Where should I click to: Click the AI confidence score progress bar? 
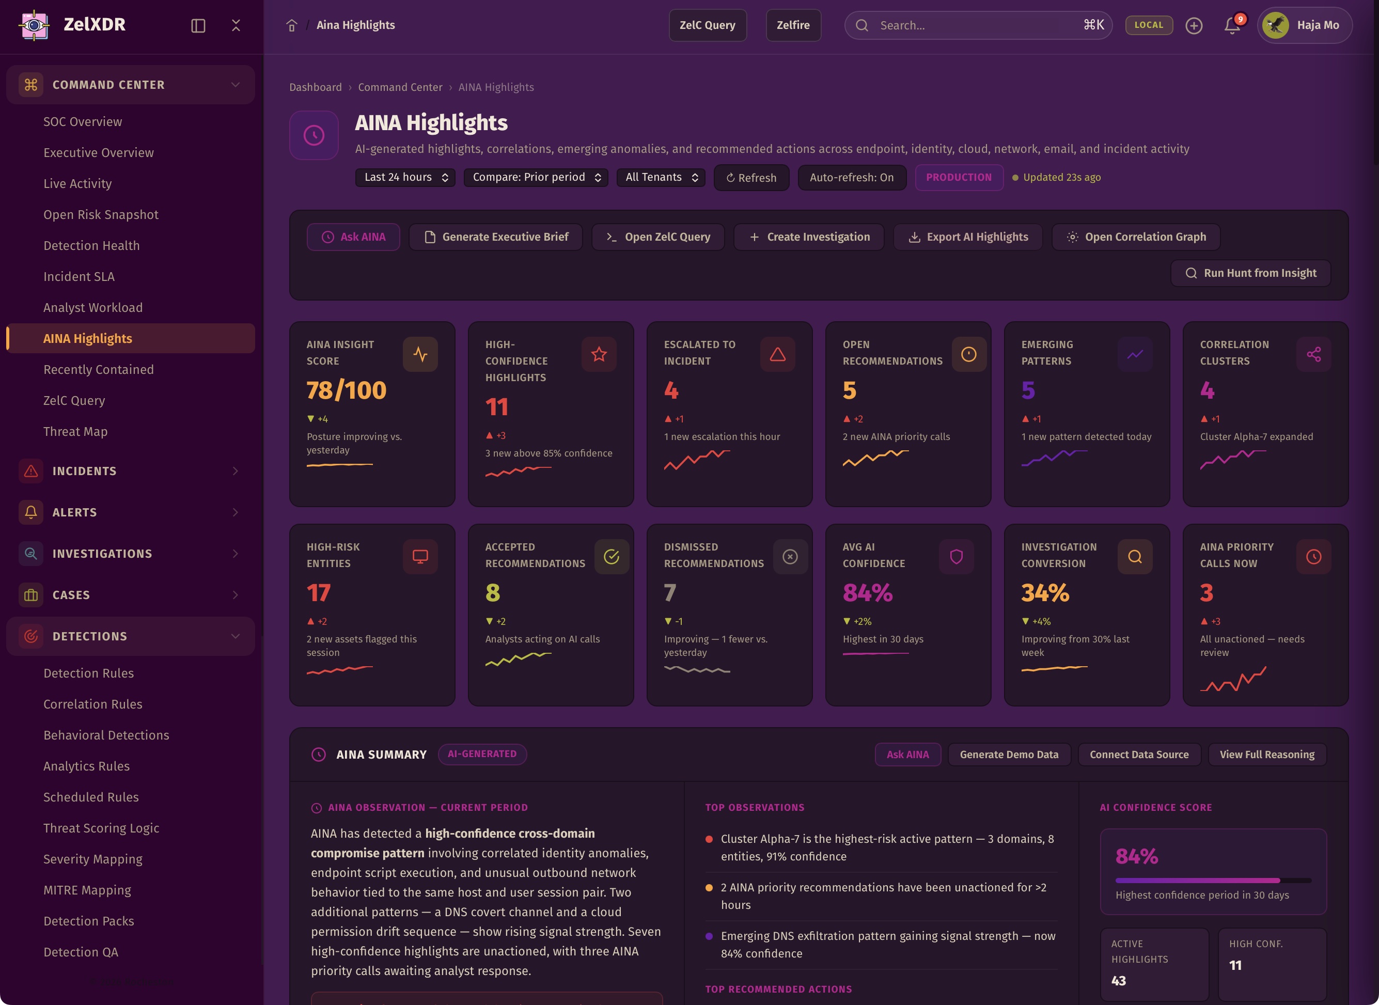point(1213,881)
